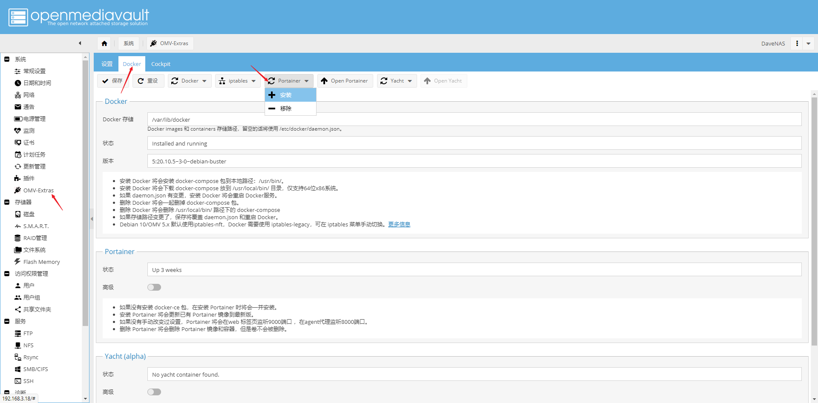Toggle the Yacht 高级 switch

click(154, 392)
